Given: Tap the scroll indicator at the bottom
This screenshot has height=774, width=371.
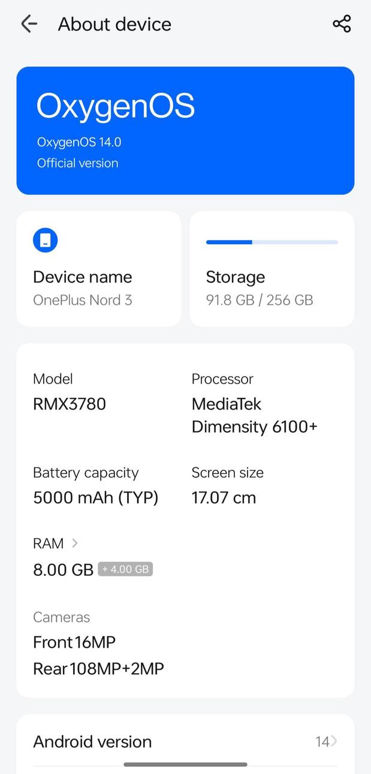Looking at the screenshot, I should tap(185, 764).
